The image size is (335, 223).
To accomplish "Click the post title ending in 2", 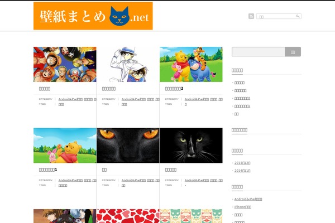I will click(174, 89).
